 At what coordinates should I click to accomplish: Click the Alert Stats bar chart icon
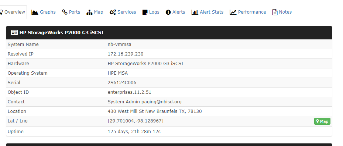(195, 12)
